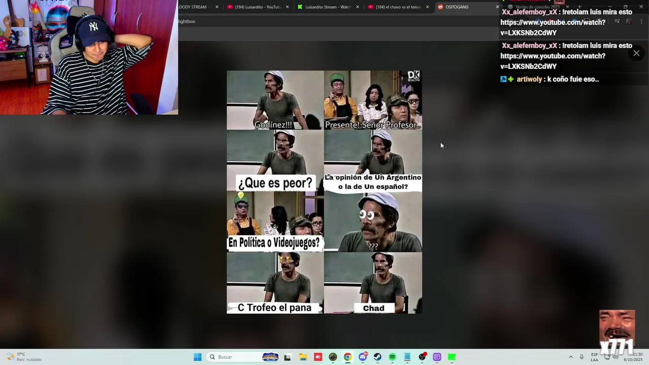Click the artiwoly chat username

click(529, 79)
